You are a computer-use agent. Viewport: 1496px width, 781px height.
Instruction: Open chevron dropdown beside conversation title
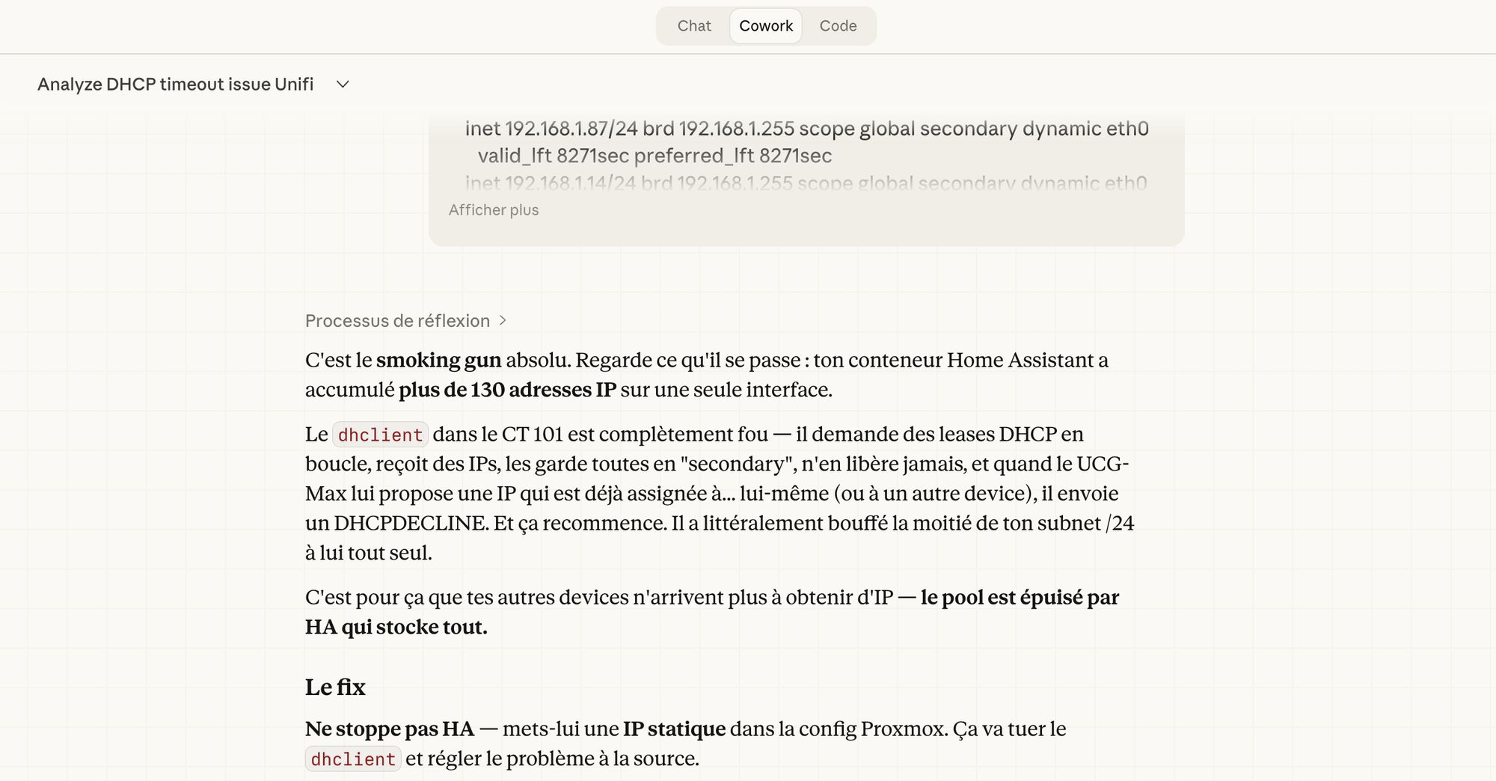pos(343,85)
